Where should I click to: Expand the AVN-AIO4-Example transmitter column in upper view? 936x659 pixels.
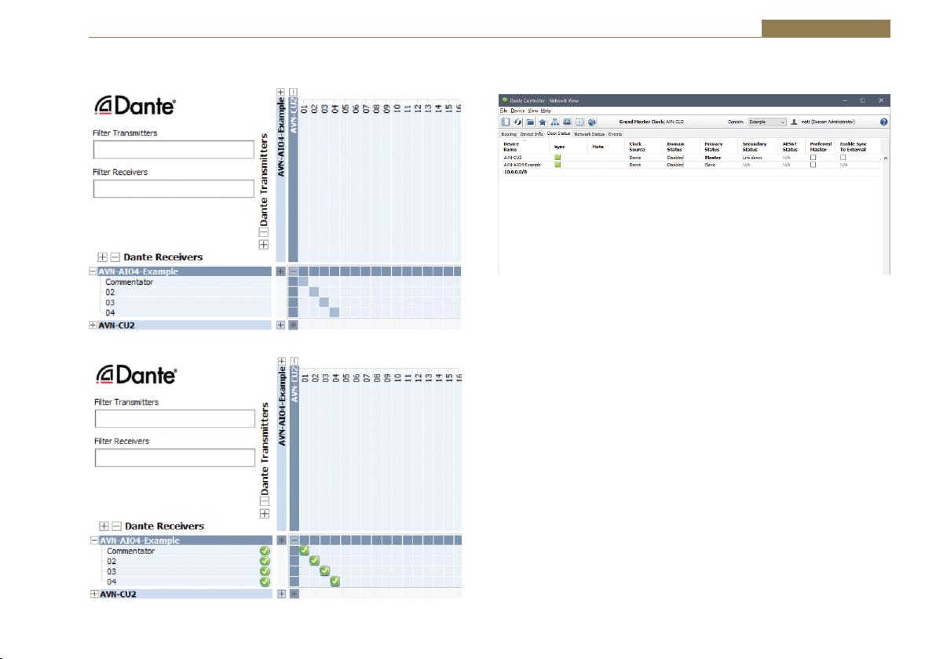pyautogui.click(x=280, y=92)
